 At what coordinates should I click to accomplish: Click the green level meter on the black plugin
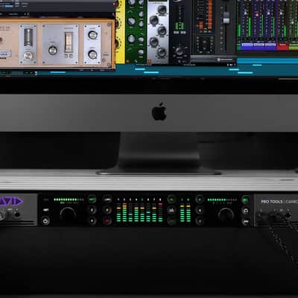(180, 25)
